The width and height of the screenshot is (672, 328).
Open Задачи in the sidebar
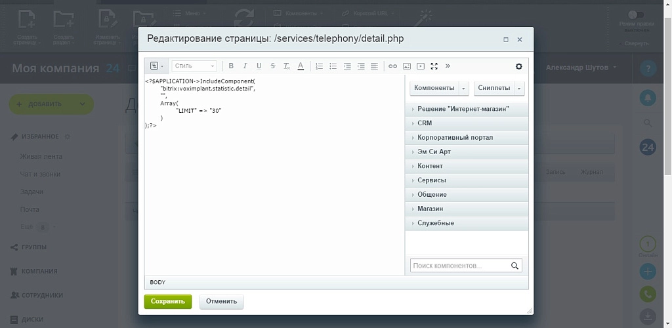click(x=31, y=192)
